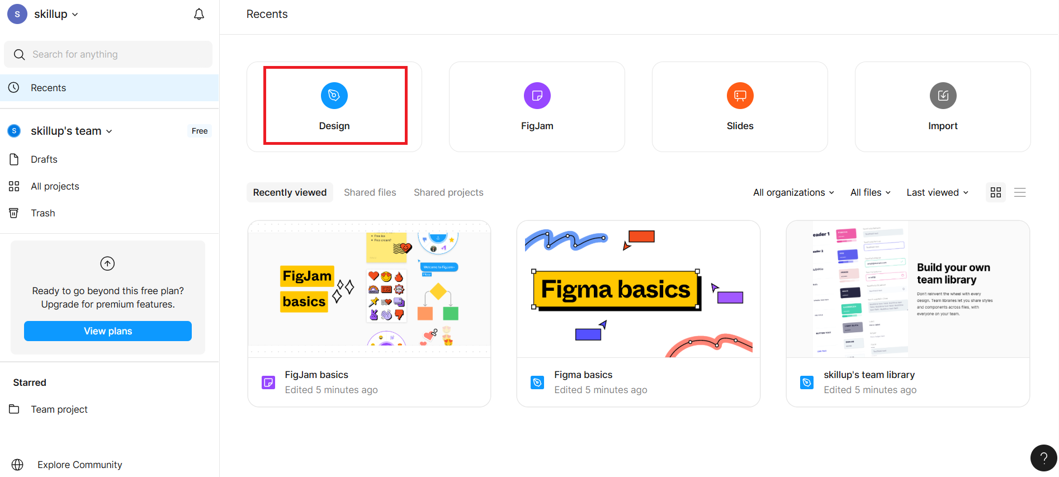1059x477 pixels.
Task: Expand the All files filter dropdown
Action: click(x=870, y=192)
